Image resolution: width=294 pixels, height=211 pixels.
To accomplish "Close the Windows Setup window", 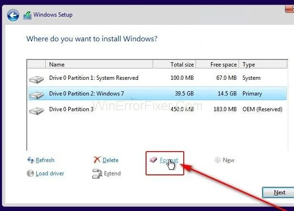I will 290,9.
